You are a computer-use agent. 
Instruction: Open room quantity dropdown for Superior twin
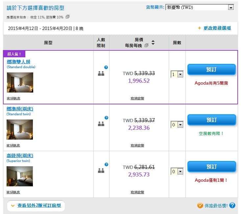coord(177,172)
